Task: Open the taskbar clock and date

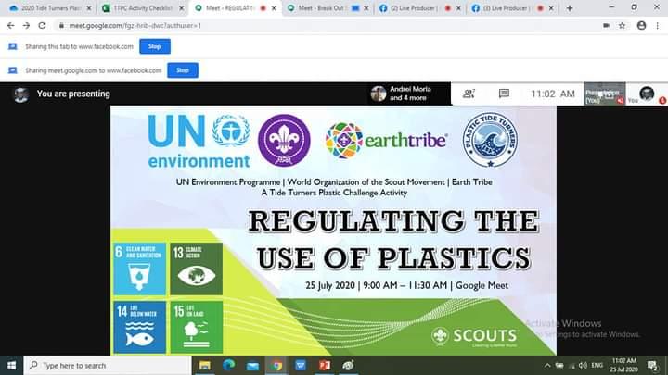Action: point(623,365)
